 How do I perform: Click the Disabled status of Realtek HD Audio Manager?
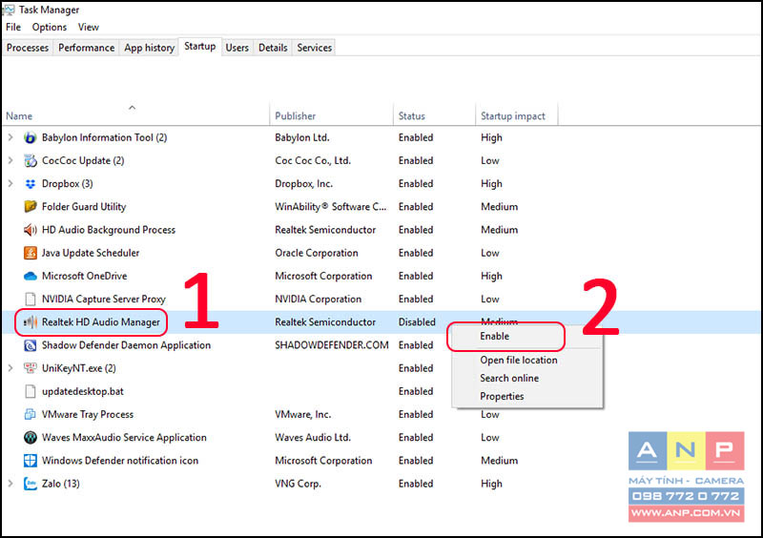[417, 322]
